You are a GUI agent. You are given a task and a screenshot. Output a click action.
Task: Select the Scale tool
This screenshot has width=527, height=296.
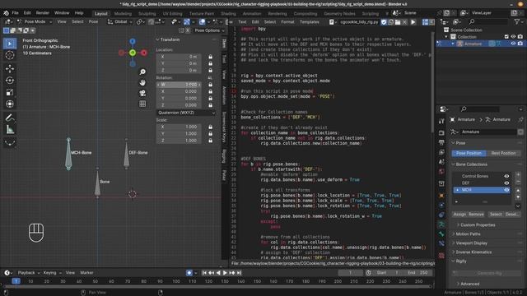pyautogui.click(x=10, y=92)
